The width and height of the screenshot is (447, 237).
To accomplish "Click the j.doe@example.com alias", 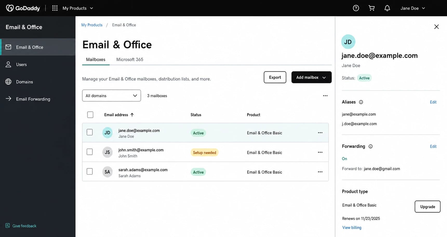I will tap(359, 124).
